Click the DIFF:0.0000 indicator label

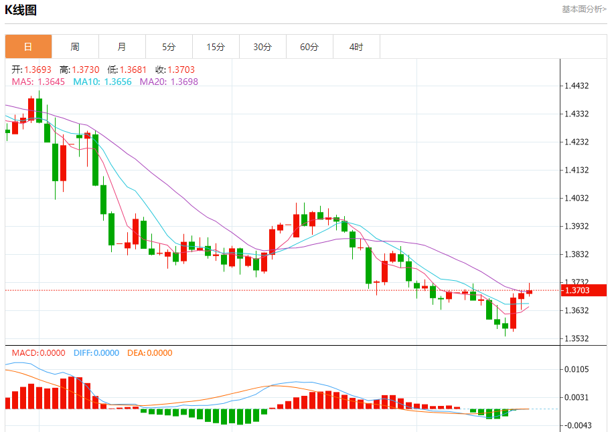96,353
